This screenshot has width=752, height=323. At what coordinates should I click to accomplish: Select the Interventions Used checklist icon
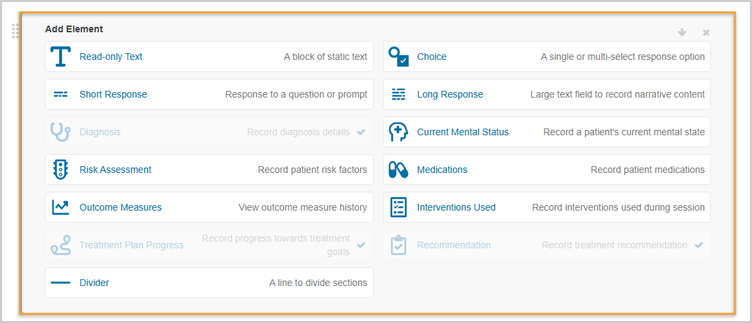[399, 207]
